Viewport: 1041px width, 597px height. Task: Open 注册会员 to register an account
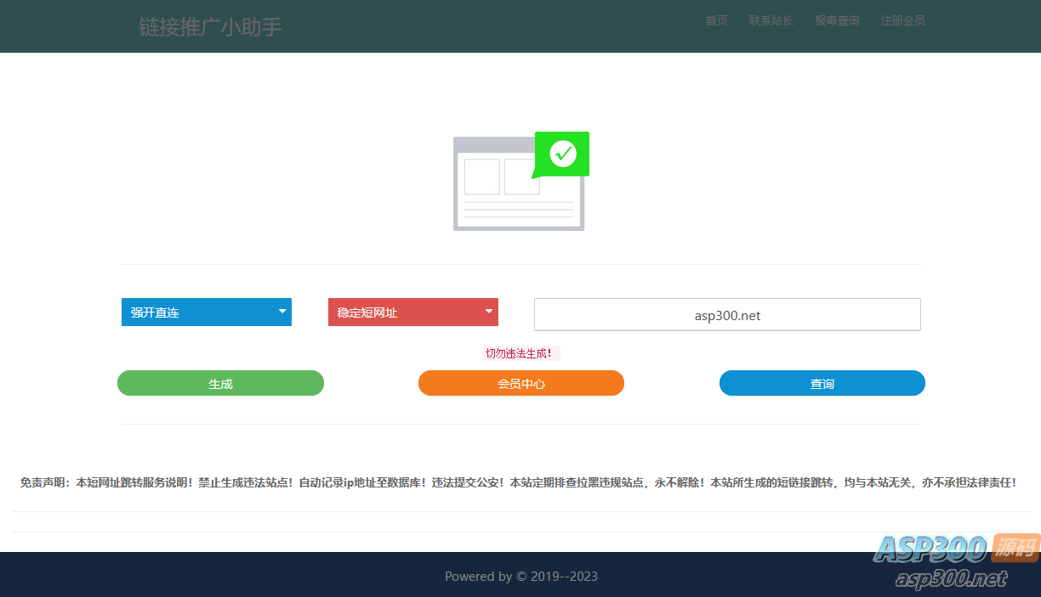(x=902, y=20)
